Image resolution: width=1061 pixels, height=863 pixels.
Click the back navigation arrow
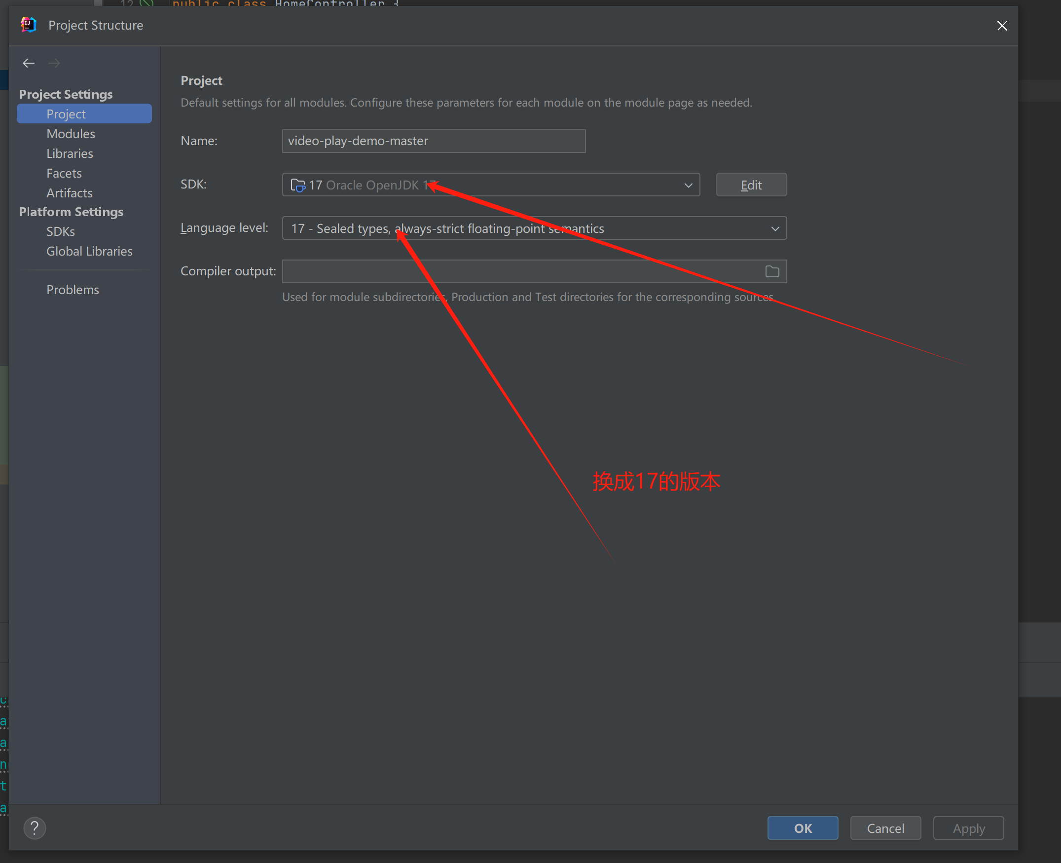coord(28,63)
